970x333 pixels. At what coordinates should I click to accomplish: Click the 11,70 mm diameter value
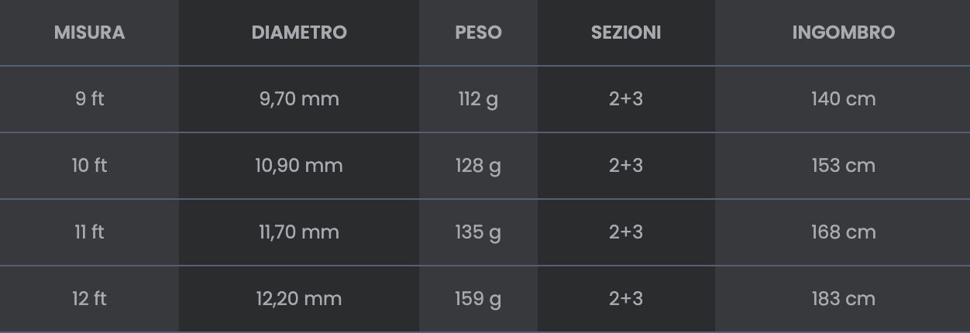point(299,232)
